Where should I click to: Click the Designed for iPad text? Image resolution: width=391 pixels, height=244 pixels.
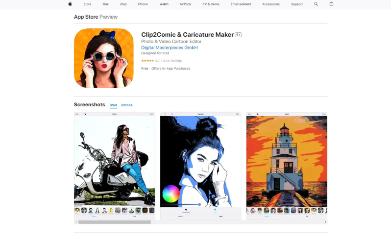[x=155, y=53]
